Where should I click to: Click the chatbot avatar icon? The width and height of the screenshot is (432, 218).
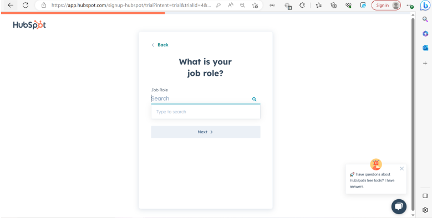pos(376,164)
